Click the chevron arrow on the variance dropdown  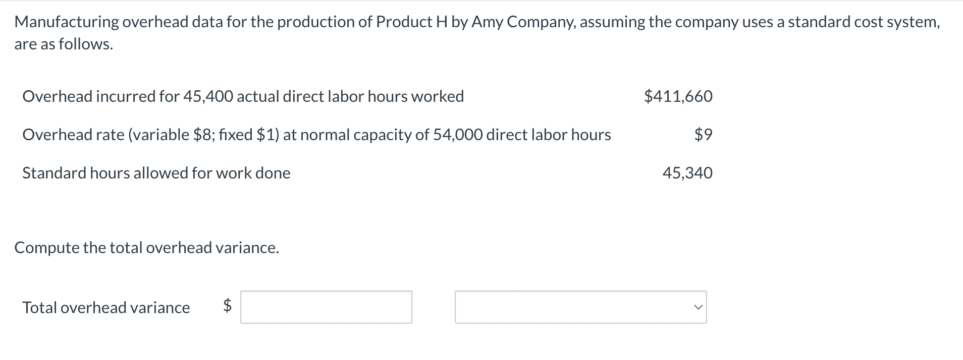point(698,307)
